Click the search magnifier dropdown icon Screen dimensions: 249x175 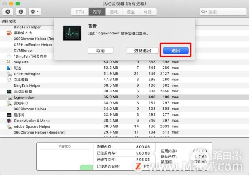pos(204,12)
